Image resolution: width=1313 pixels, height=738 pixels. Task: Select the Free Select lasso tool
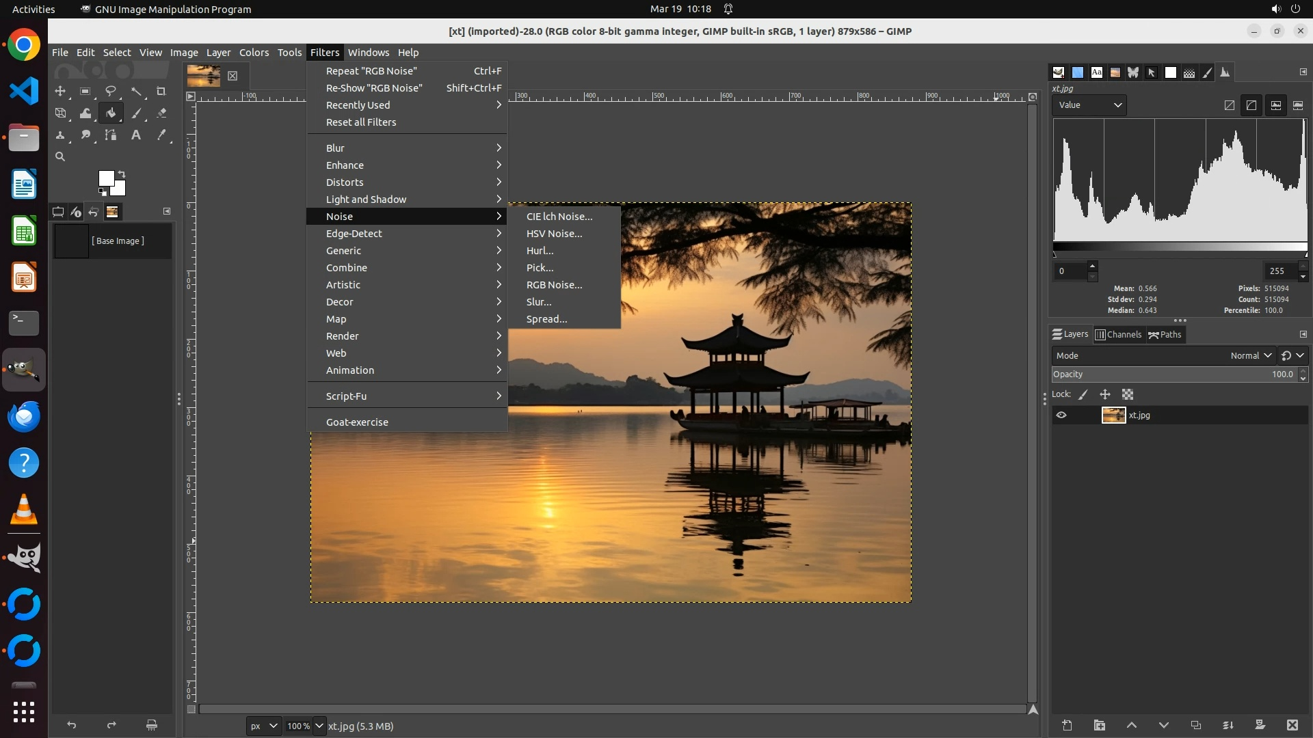tap(111, 91)
